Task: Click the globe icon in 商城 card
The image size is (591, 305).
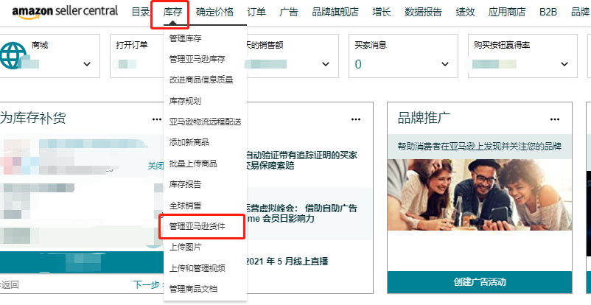Action: coord(13,55)
